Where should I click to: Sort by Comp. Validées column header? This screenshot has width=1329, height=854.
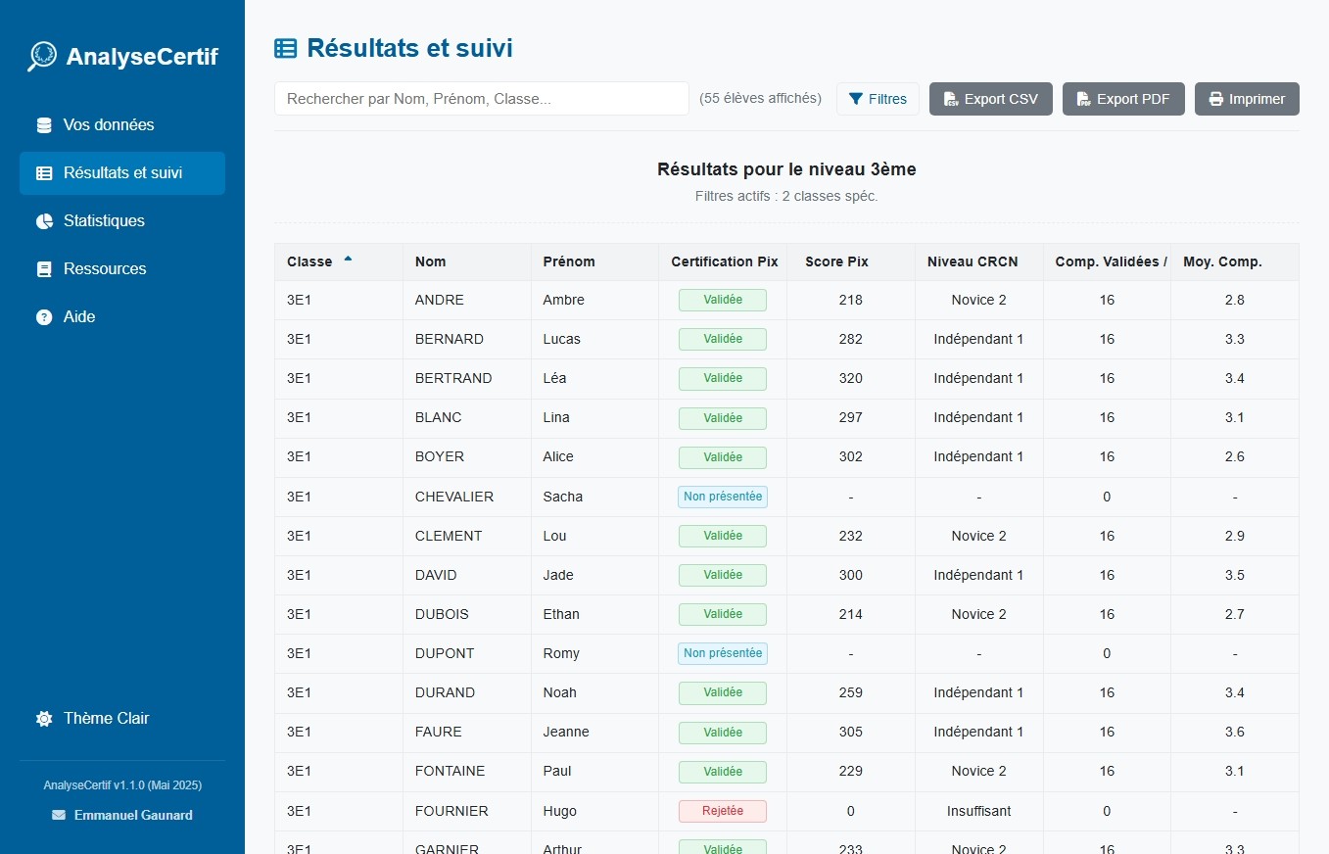pyautogui.click(x=1107, y=262)
